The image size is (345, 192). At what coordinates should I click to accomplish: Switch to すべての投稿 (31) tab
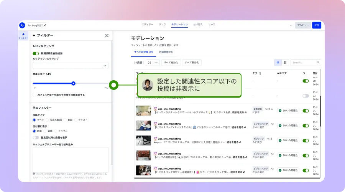click(143, 52)
